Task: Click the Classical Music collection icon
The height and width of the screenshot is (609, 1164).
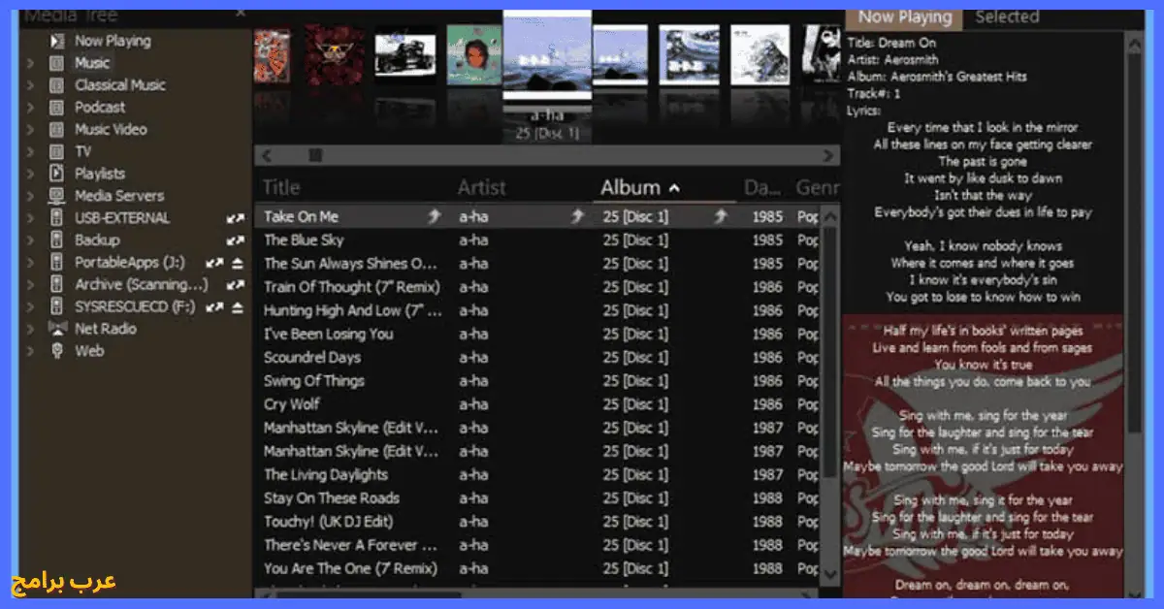Action: pyautogui.click(x=57, y=85)
